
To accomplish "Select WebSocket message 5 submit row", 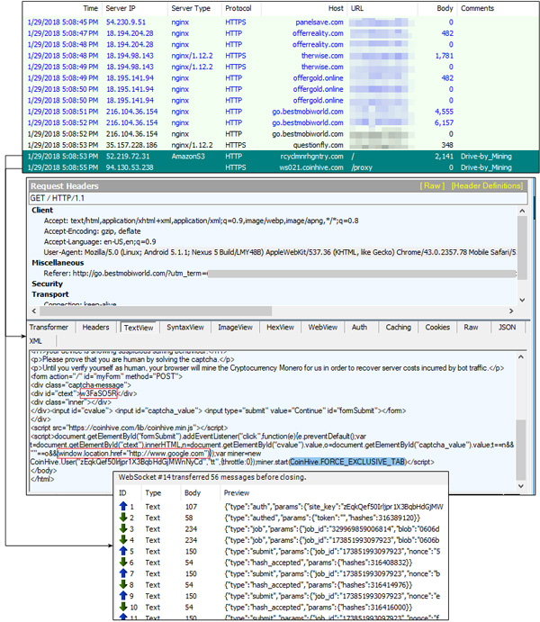I will [x=281, y=552].
